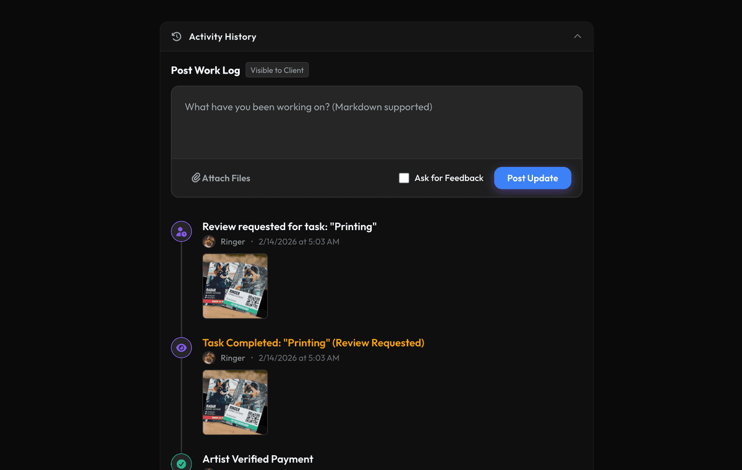The height and width of the screenshot is (470, 742).
Task: Click Review requested for task "Printing" title
Action: (x=289, y=226)
